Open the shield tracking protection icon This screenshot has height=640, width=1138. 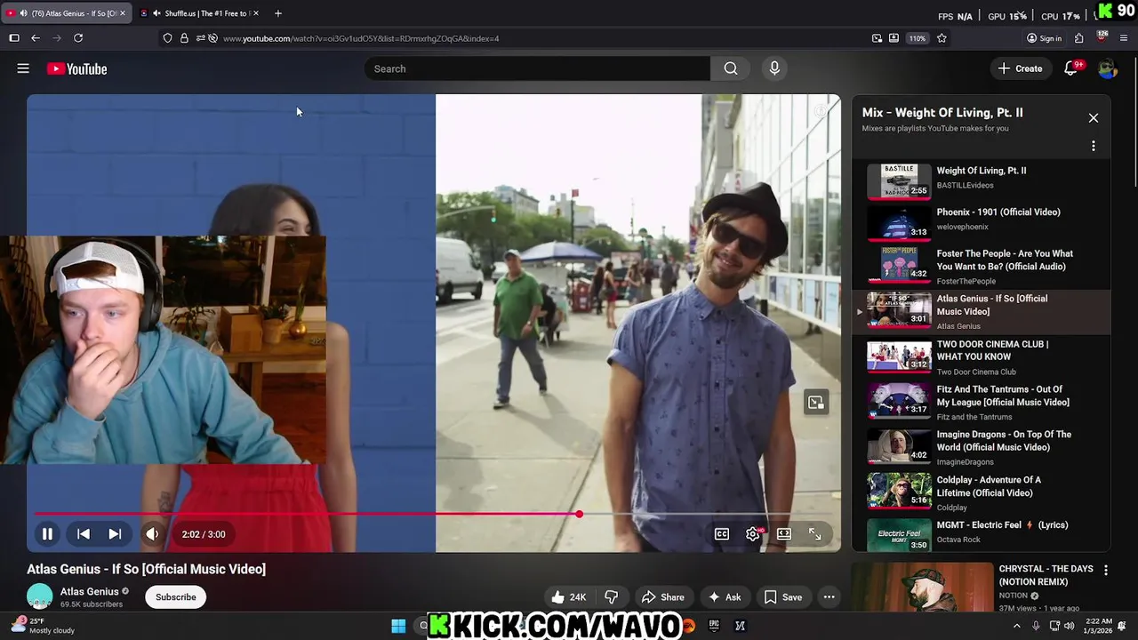click(167, 38)
